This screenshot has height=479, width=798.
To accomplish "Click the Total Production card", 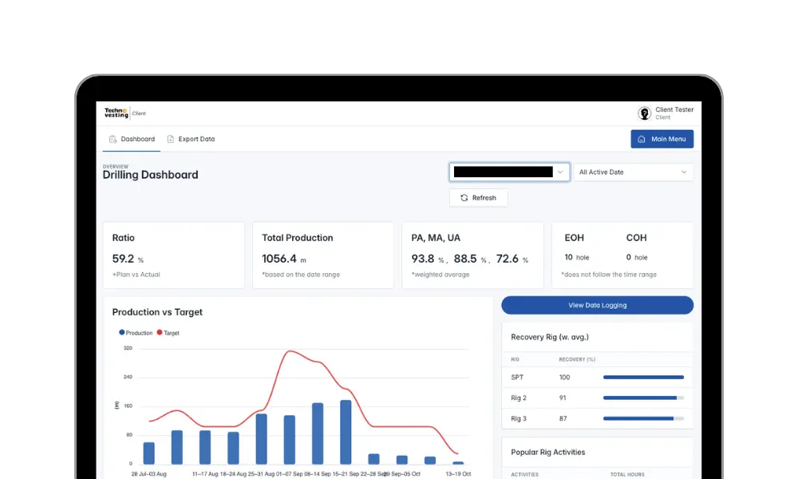I will 323,255.
